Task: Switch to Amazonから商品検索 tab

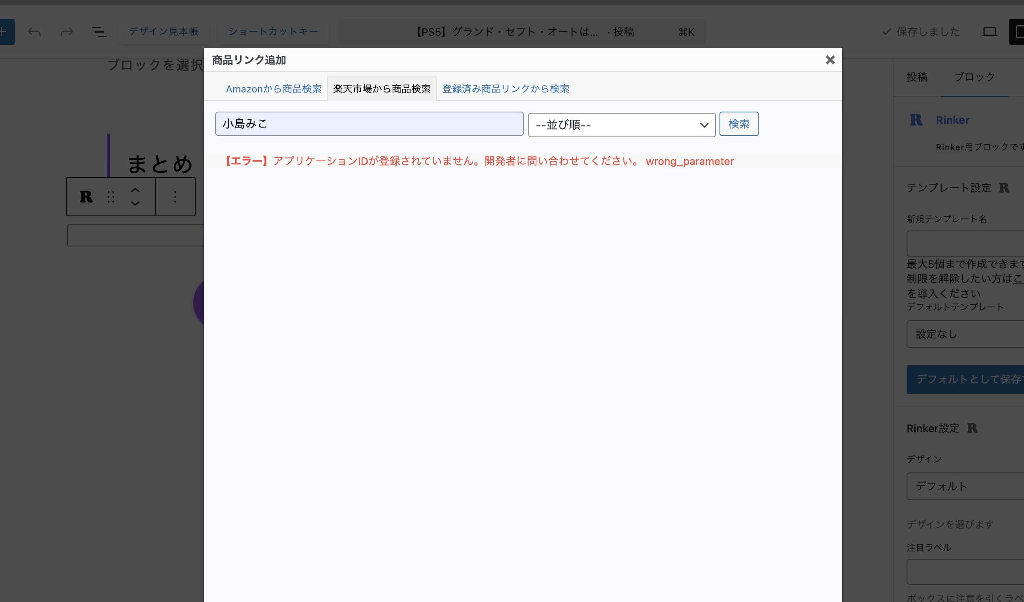Action: pyautogui.click(x=274, y=89)
